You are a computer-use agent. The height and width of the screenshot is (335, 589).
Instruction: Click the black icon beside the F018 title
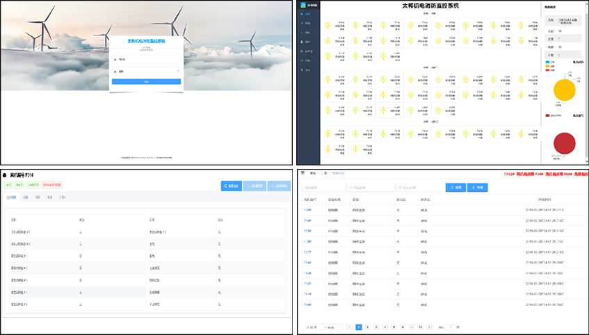pos(6,175)
